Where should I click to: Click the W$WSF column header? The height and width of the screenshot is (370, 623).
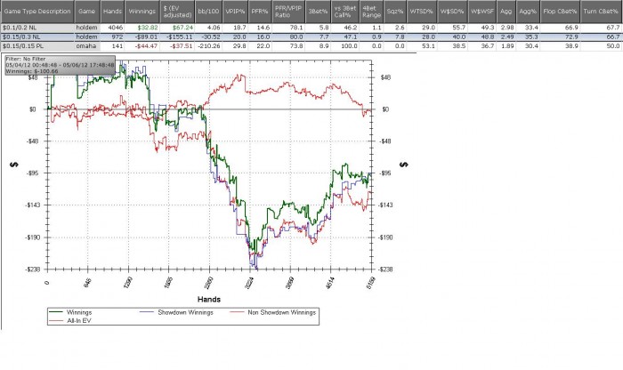pos(481,12)
